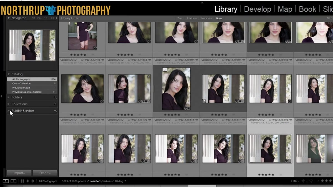
Task: Click adjustments badge on 2:52:13 PM photo
Action: coord(196,161)
